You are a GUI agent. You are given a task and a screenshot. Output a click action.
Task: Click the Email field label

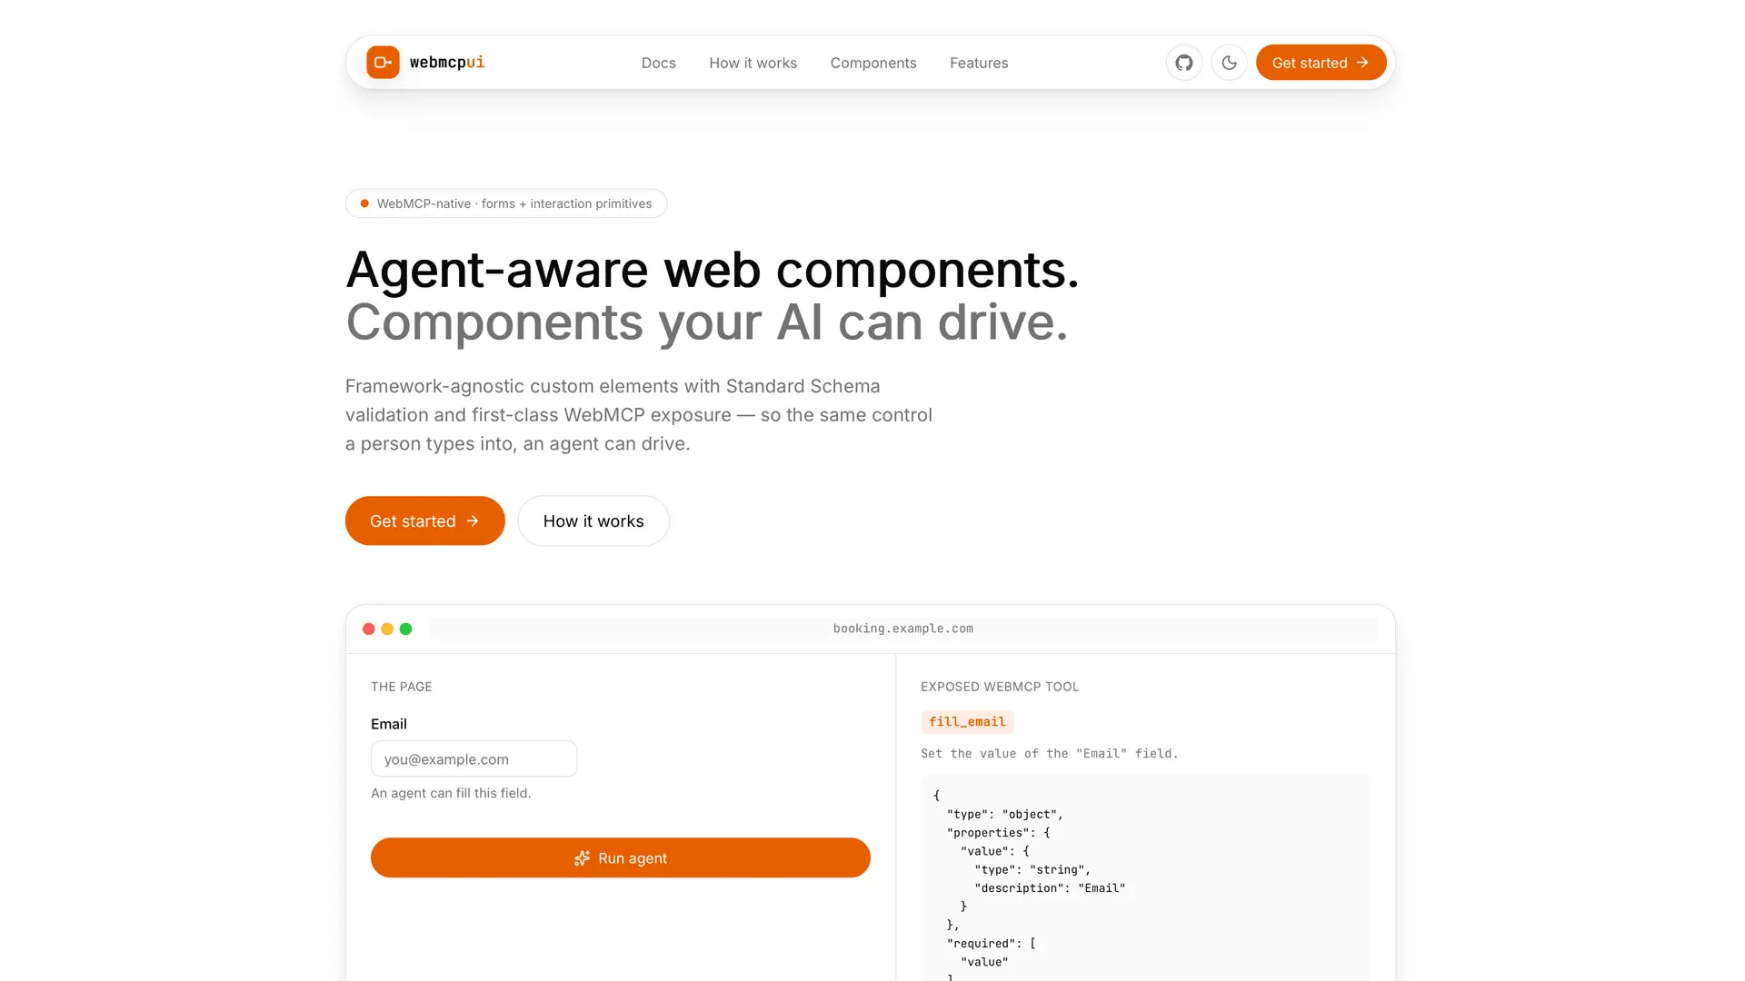point(388,724)
